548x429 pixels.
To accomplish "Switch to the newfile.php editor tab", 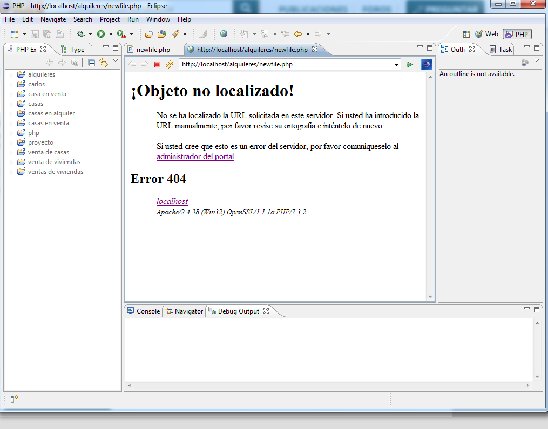I will coord(153,50).
